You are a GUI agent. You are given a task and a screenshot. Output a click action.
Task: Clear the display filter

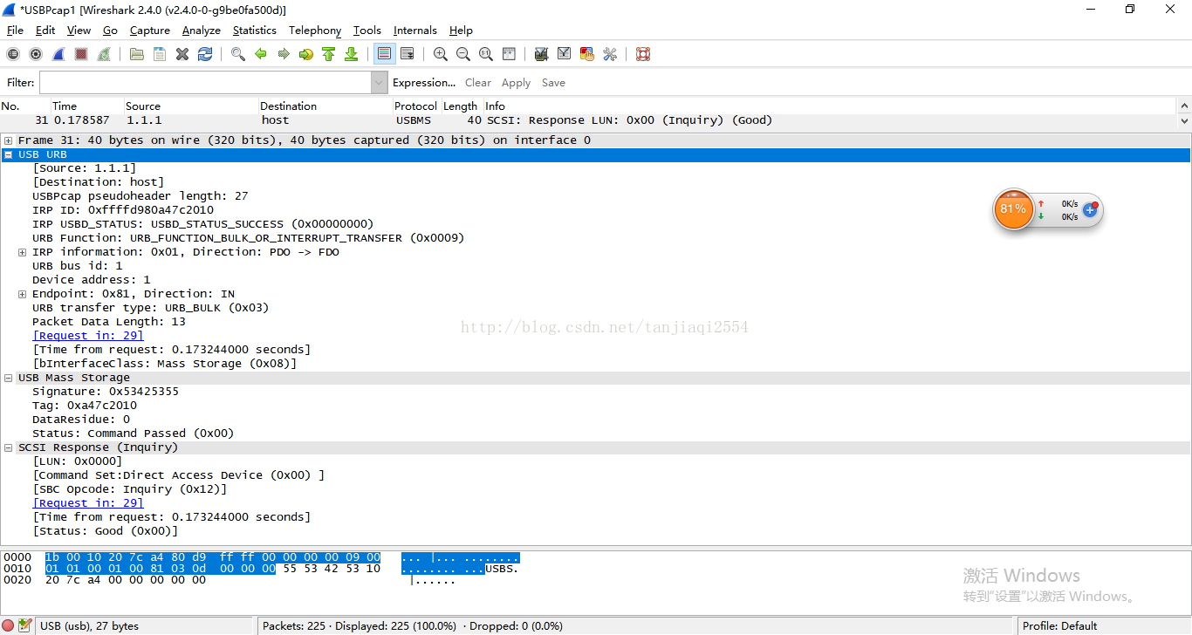click(x=478, y=83)
